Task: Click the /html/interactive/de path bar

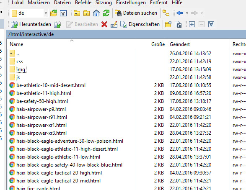Action: point(126,34)
